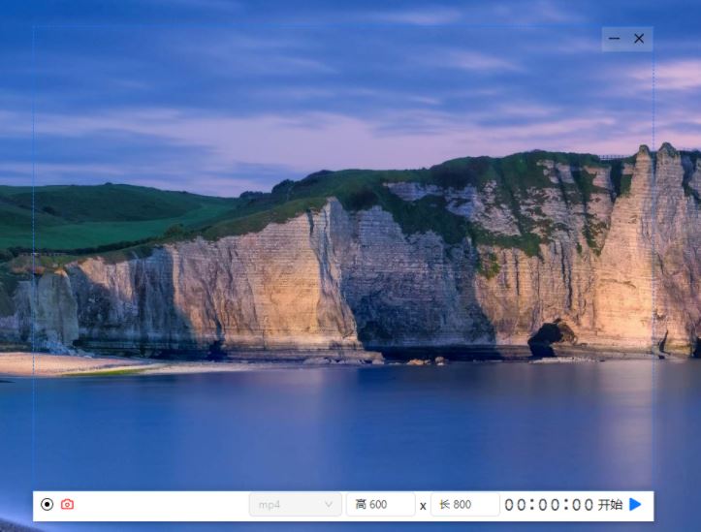Switch to the red camera screenshot mode
The image size is (701, 532).
click(x=67, y=505)
